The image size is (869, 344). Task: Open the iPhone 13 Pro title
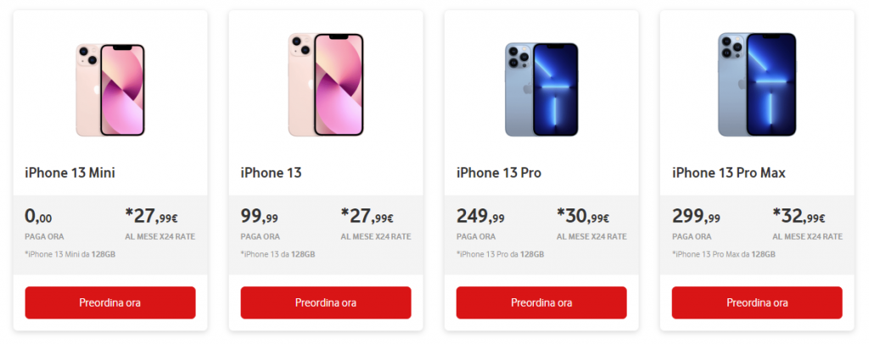point(499,173)
